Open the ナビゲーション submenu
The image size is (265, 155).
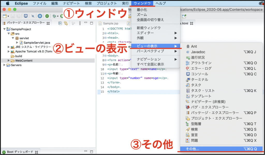point(156,59)
